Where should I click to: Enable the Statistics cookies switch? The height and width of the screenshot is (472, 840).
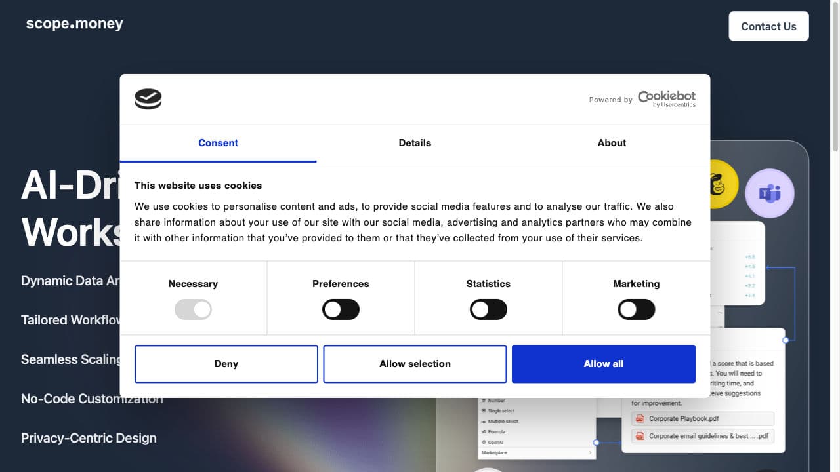(488, 309)
